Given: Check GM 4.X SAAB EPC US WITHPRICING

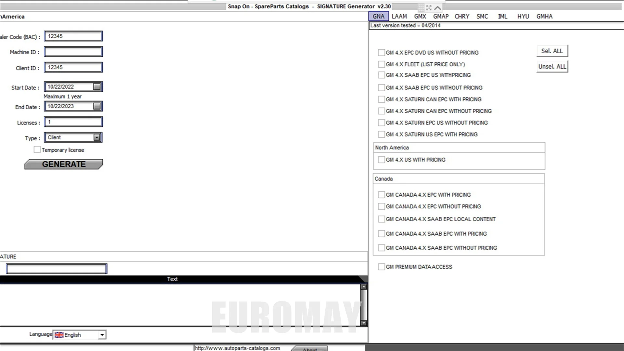Looking at the screenshot, I should click(x=382, y=75).
